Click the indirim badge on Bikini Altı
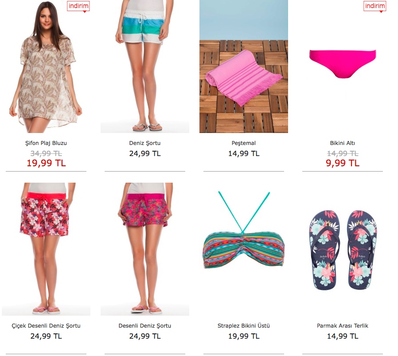 (x=375, y=6)
